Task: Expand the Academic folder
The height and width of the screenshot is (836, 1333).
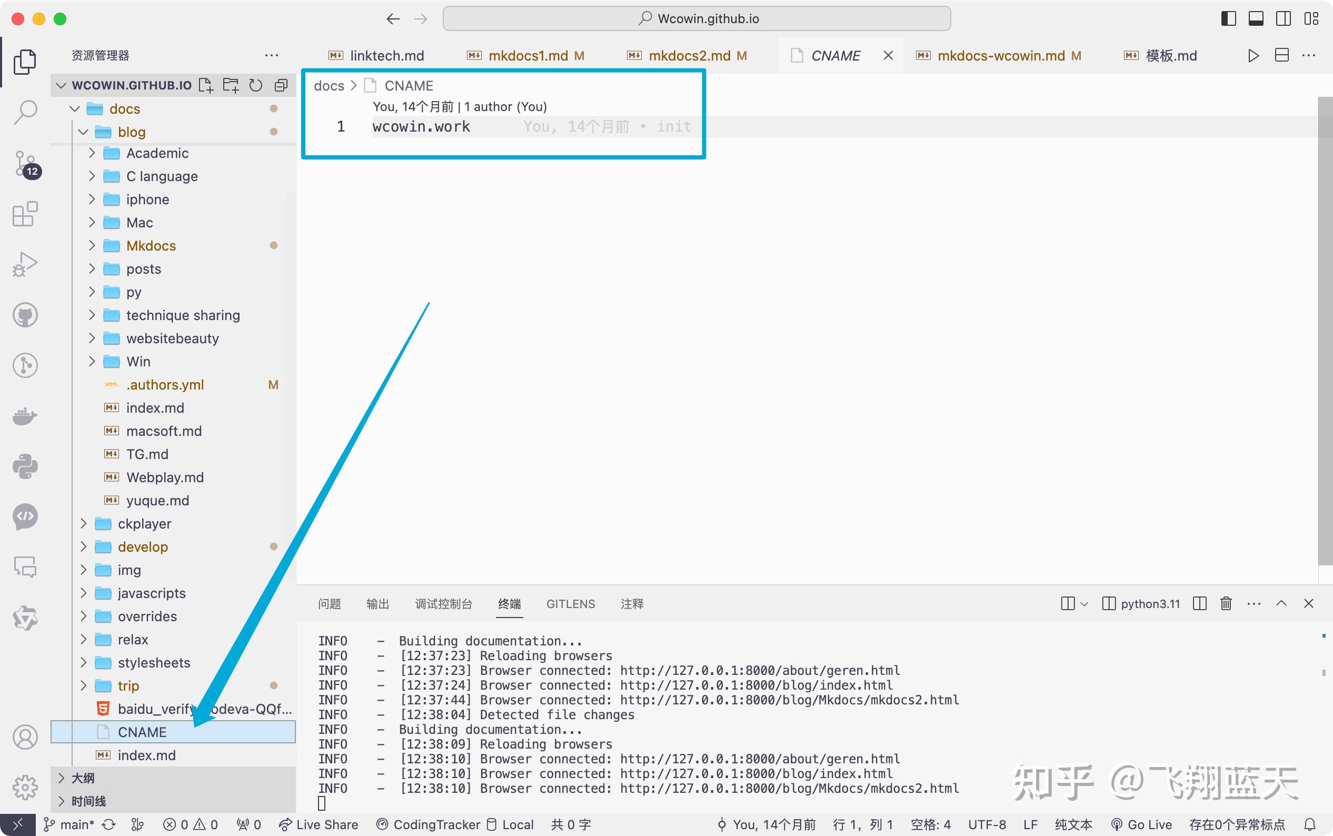Action: pos(157,153)
